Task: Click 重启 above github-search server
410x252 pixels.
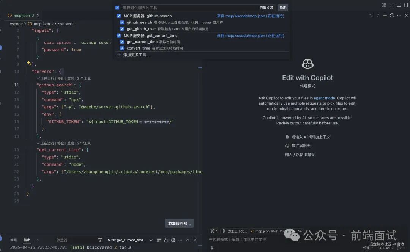Action: pyautogui.click(x=71, y=78)
